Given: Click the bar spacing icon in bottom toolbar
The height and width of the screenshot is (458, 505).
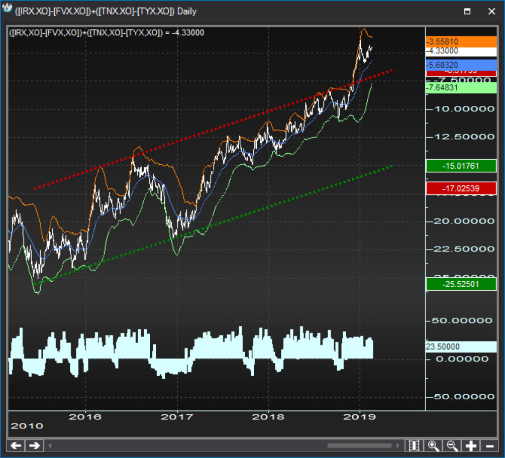Looking at the screenshot, I should click(x=414, y=445).
